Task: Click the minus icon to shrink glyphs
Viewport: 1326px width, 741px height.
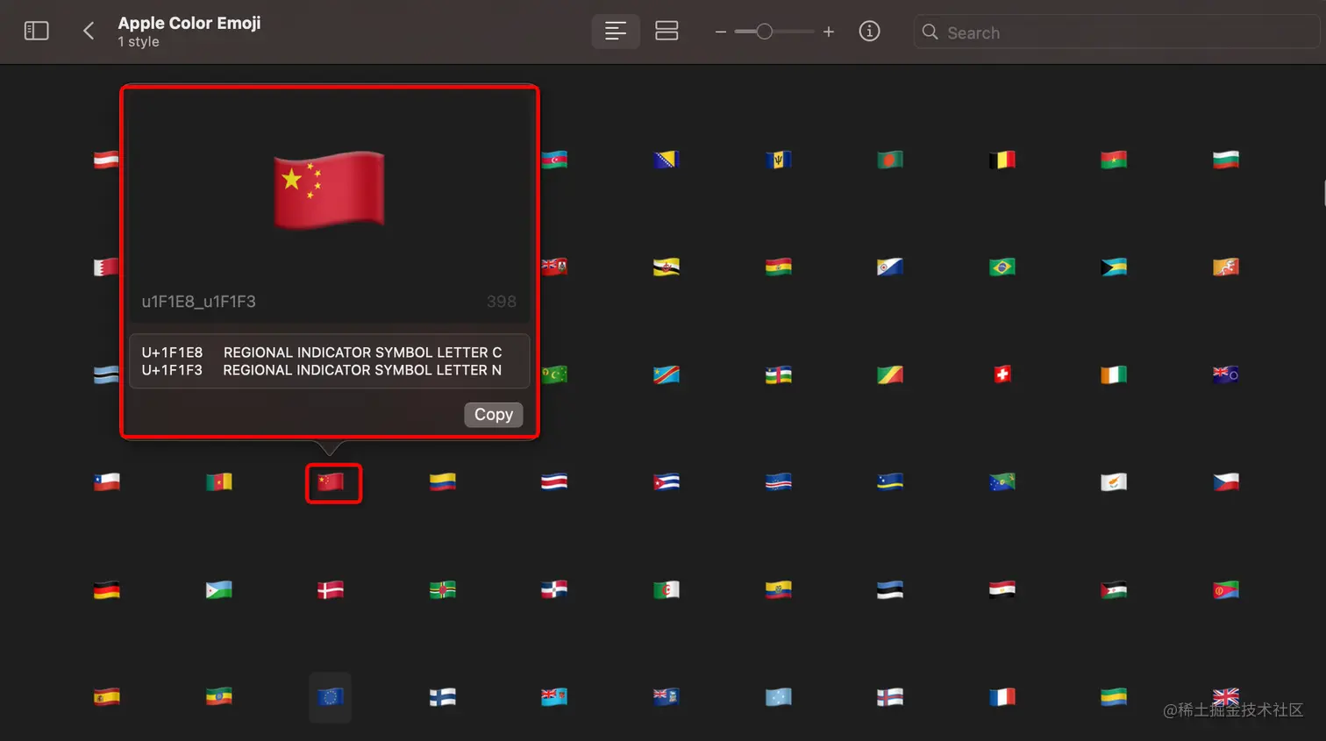Action: pyautogui.click(x=720, y=32)
